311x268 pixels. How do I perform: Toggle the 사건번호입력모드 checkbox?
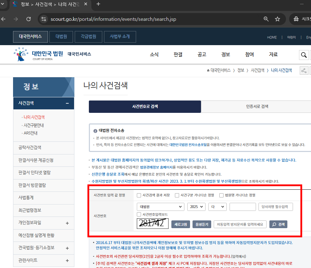139,215
